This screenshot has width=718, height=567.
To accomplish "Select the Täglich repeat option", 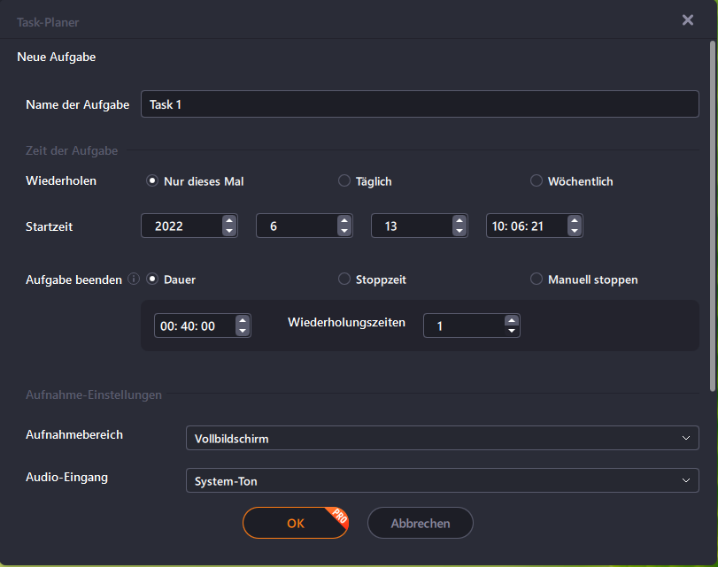I will (344, 181).
